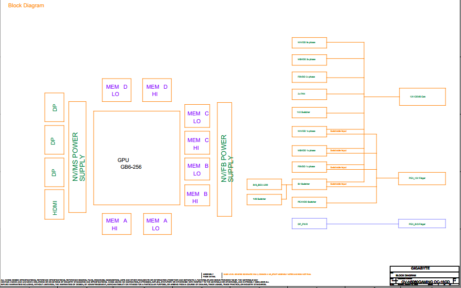
Task: Click the GIGABYTE title block header
Action: tap(420, 268)
